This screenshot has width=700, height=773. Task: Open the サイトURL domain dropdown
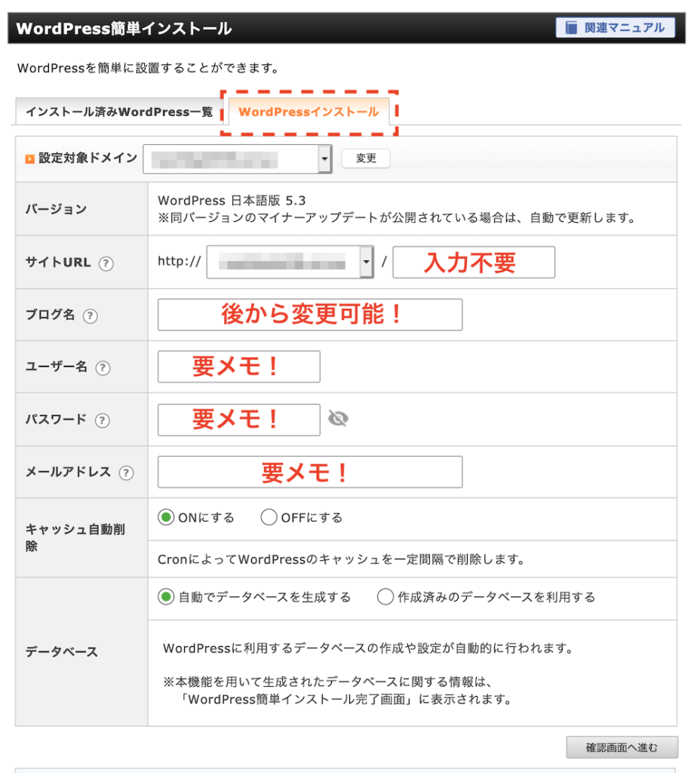290,262
